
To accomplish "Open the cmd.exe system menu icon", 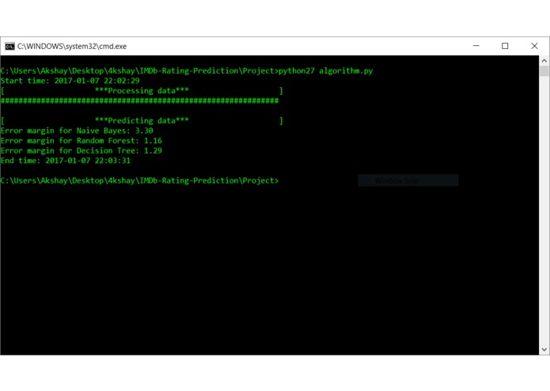I will (x=9, y=46).
